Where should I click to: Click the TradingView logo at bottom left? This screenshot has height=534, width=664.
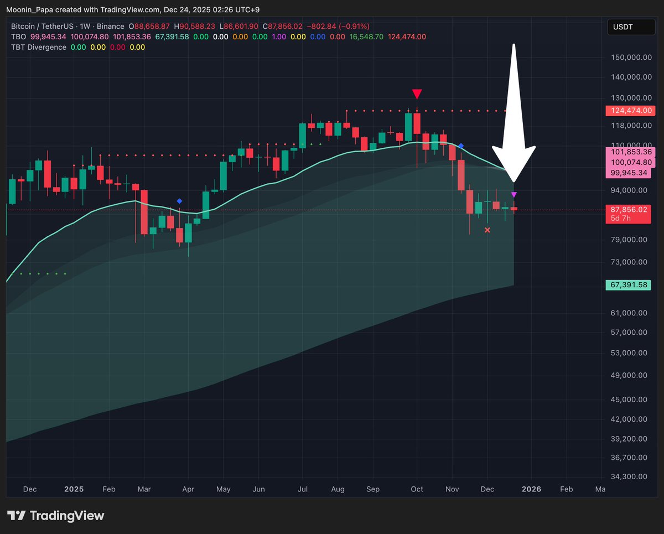coord(55,516)
